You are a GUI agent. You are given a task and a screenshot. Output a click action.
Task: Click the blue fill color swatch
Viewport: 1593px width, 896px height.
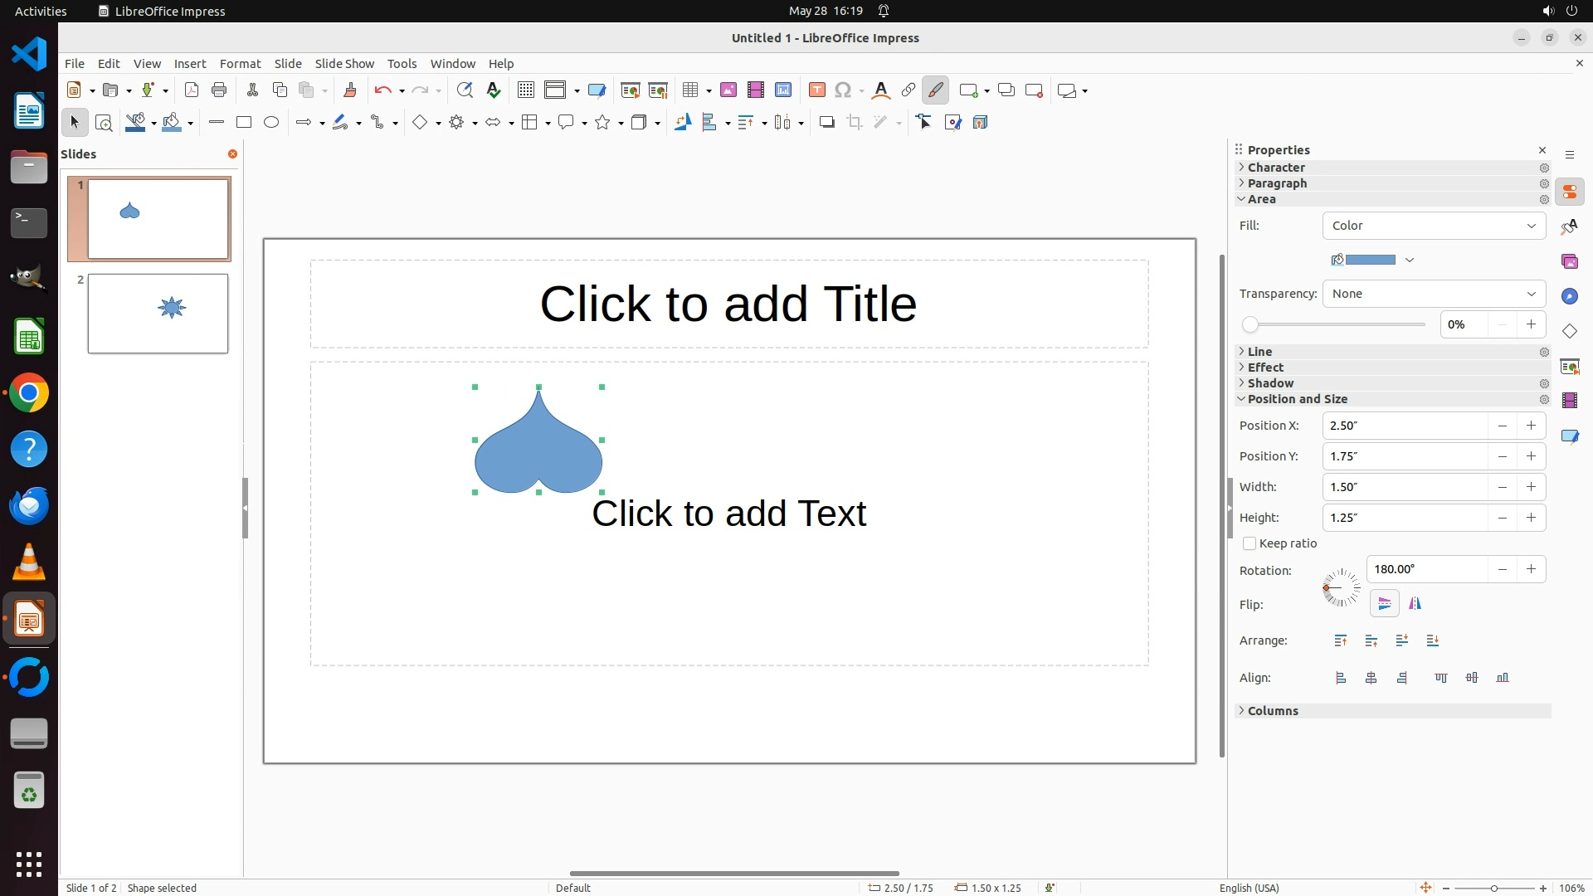1369,260
